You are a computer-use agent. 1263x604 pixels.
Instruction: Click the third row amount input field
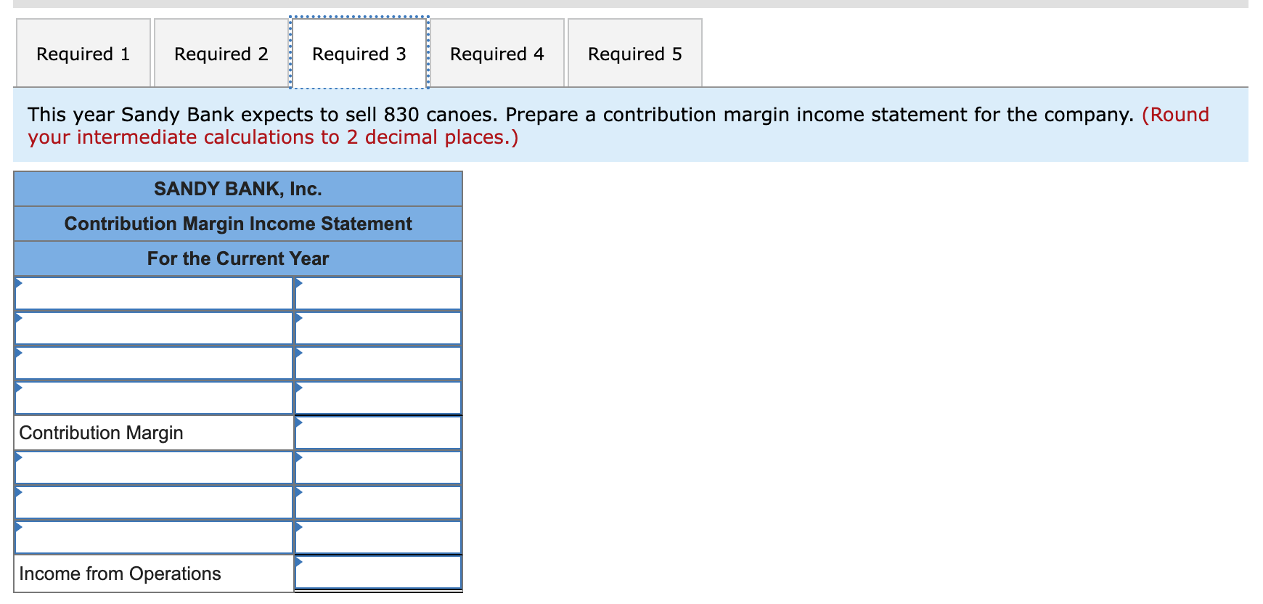(377, 362)
